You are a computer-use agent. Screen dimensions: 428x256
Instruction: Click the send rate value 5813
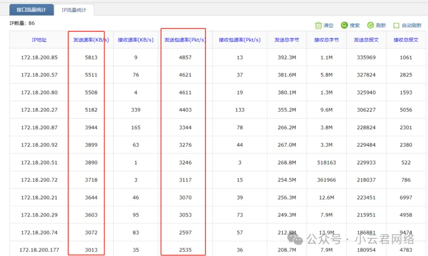(91, 57)
